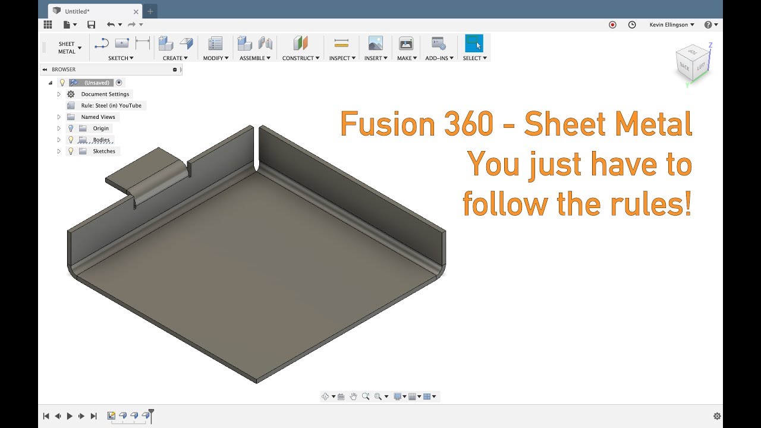Select the Joint tool icon
This screenshot has height=428, width=761.
[265, 43]
